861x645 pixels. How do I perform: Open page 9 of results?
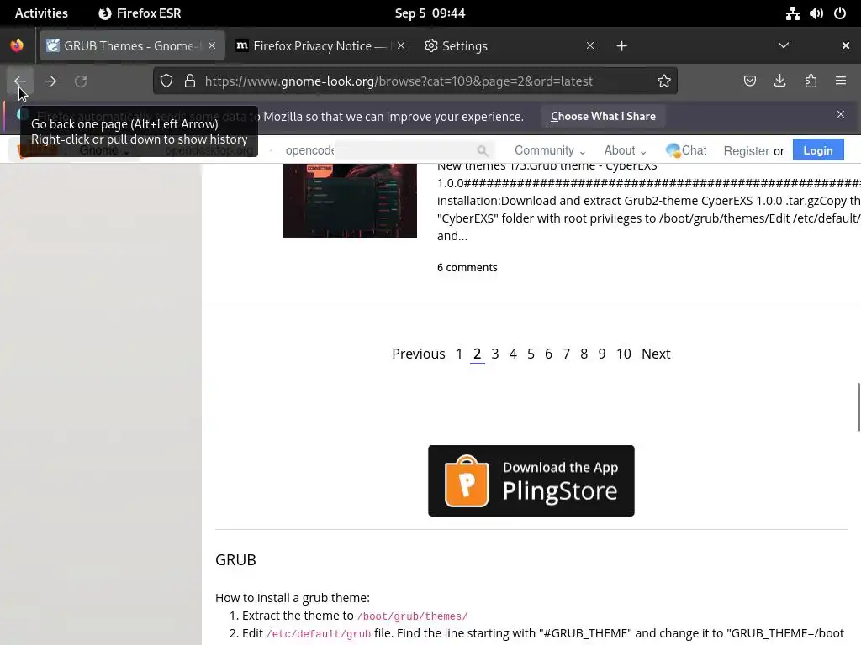tap(602, 354)
